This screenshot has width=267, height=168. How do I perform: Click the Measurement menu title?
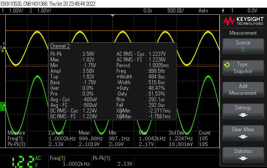click(x=243, y=33)
